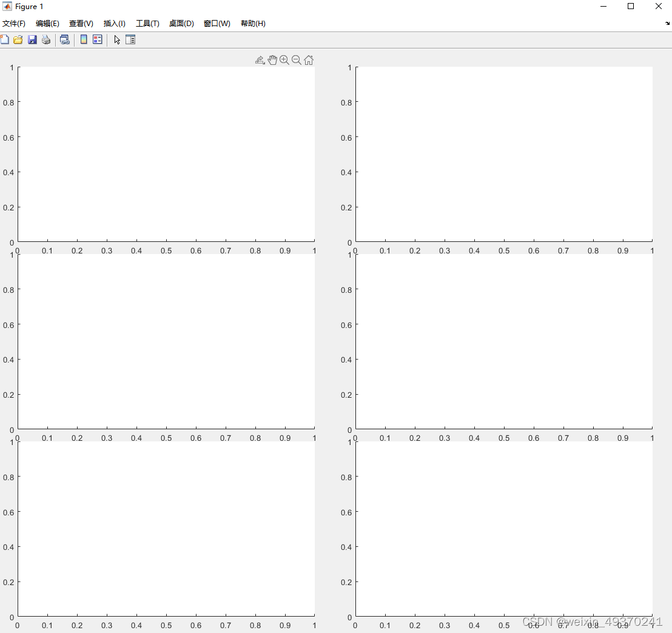This screenshot has width=672, height=633.
Task: Click inside the bottom-right empty subplot
Action: (503, 527)
